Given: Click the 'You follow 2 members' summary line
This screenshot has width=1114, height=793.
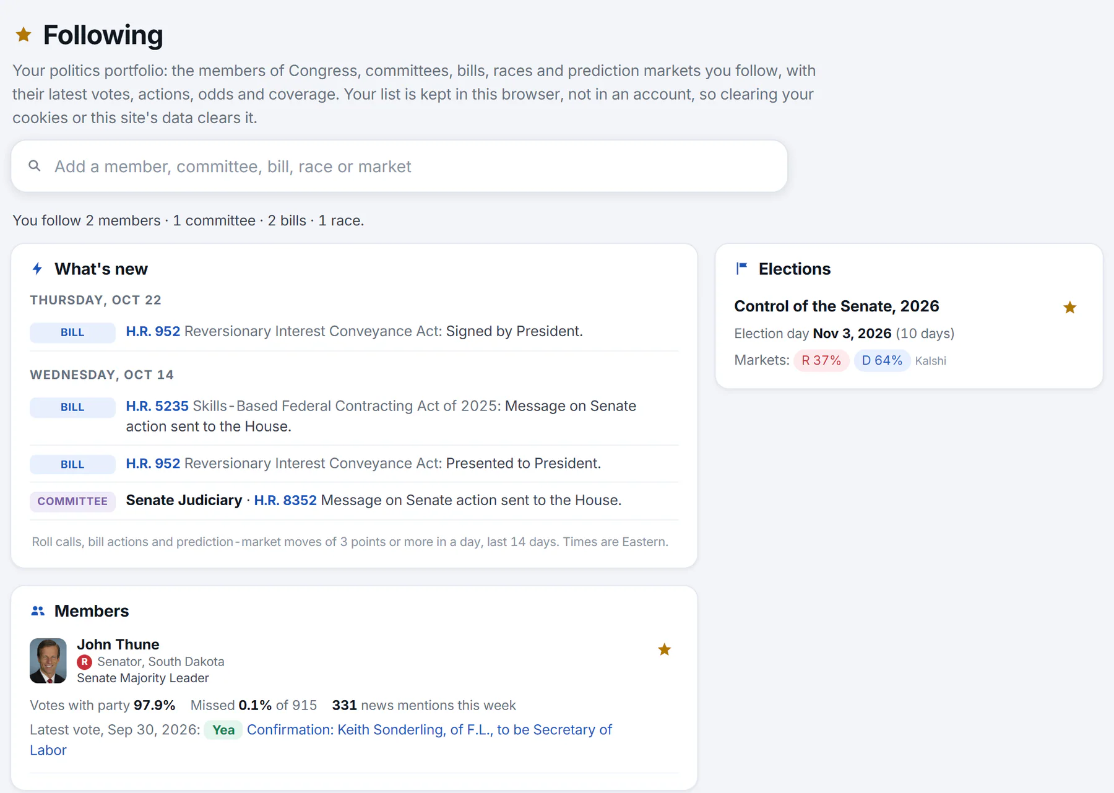Looking at the screenshot, I should 188,220.
